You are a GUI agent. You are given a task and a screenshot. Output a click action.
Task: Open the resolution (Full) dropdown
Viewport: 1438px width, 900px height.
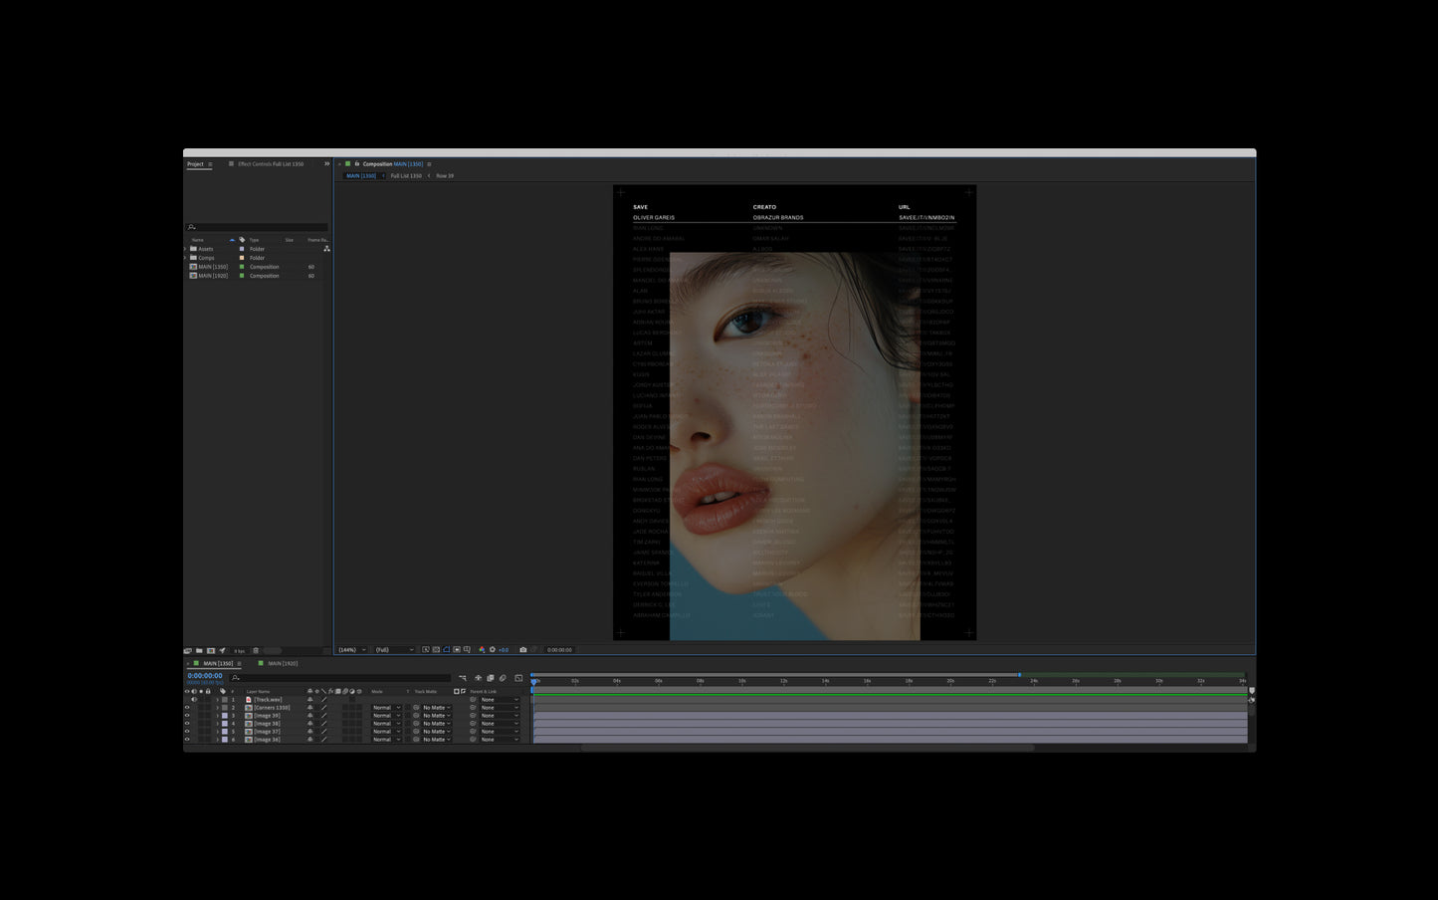[394, 649]
